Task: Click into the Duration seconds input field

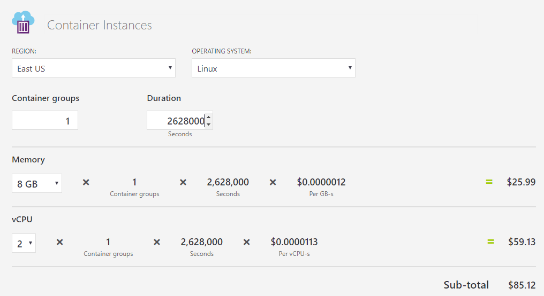Action: (176, 121)
